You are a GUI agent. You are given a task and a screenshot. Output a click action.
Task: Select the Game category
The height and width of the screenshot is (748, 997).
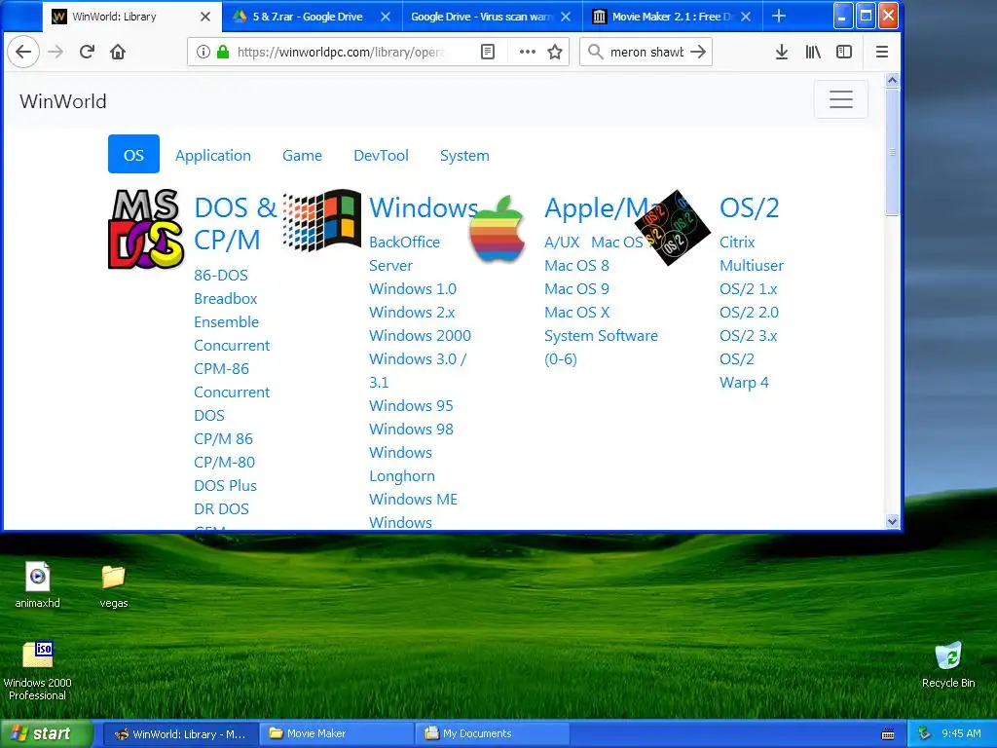pos(302,155)
